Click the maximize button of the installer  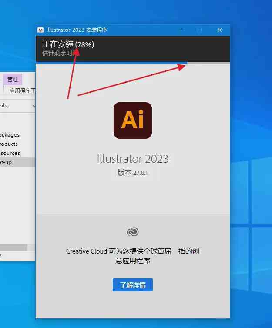coord(200,30)
